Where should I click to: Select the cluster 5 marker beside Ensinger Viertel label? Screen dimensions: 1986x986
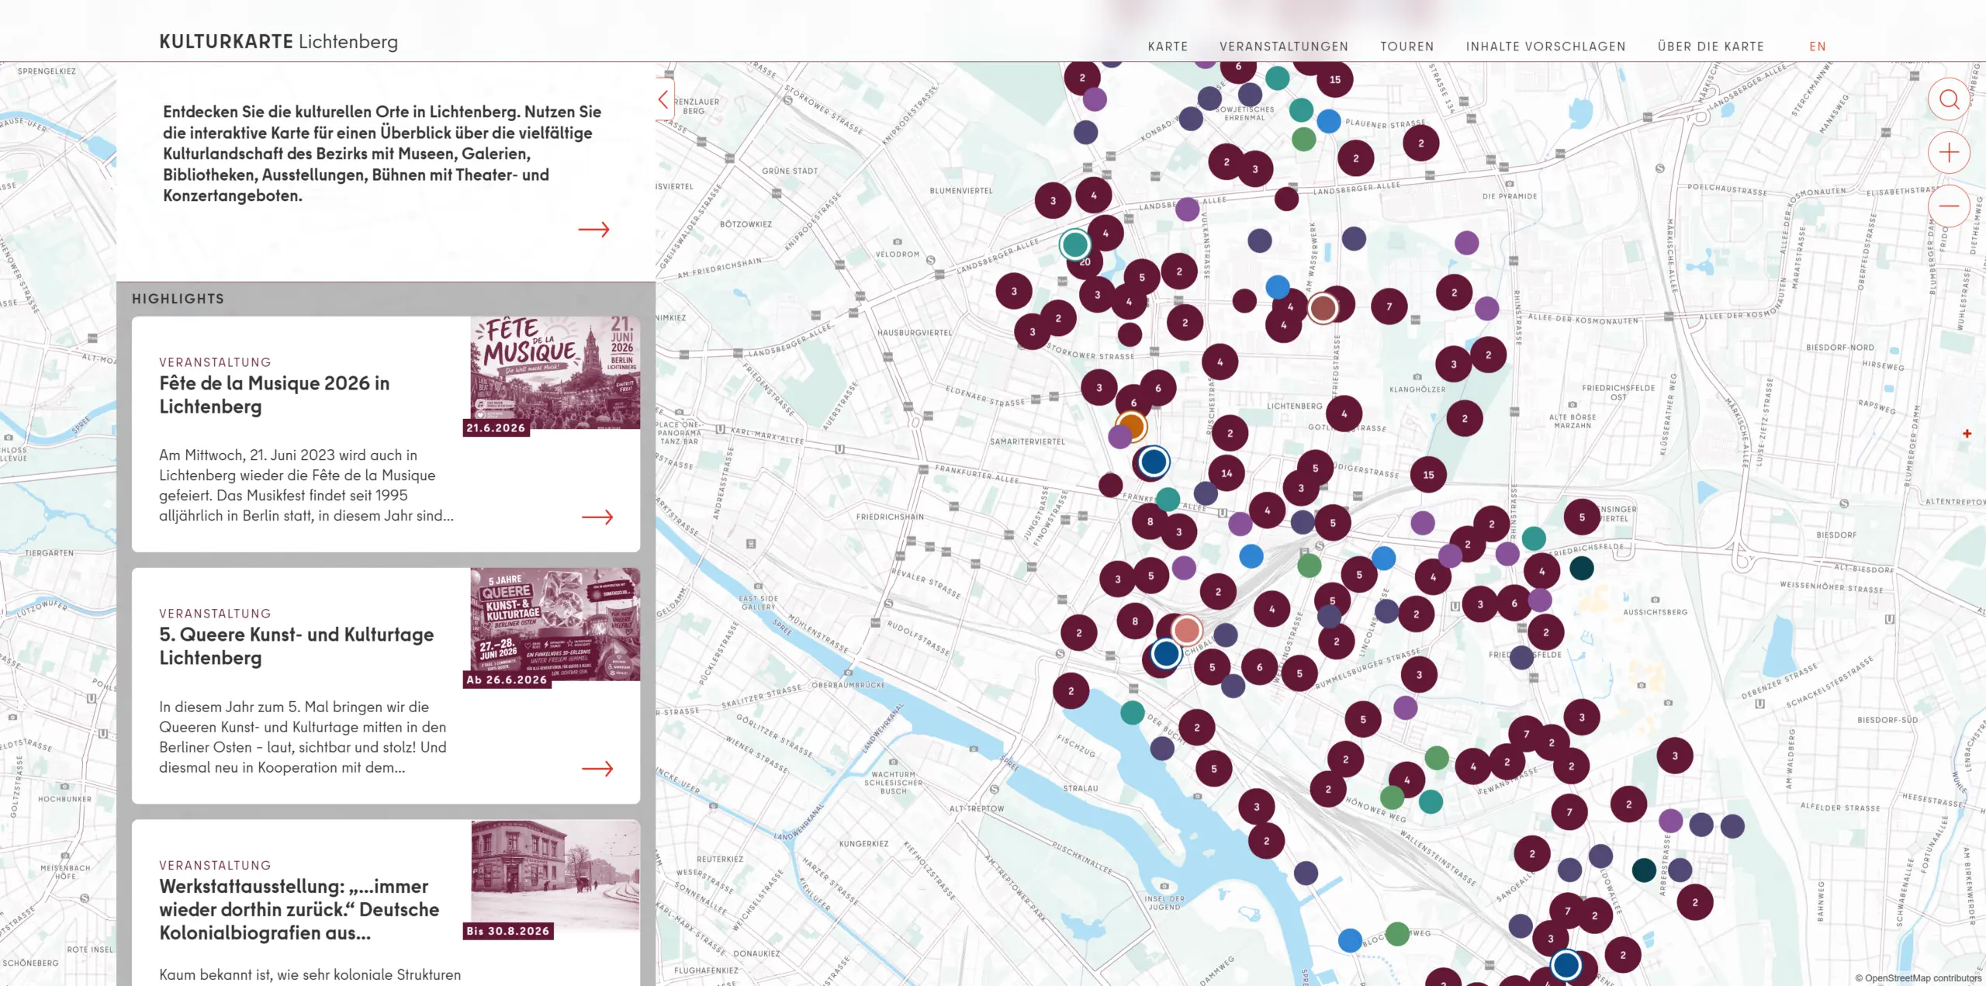coord(1582,517)
